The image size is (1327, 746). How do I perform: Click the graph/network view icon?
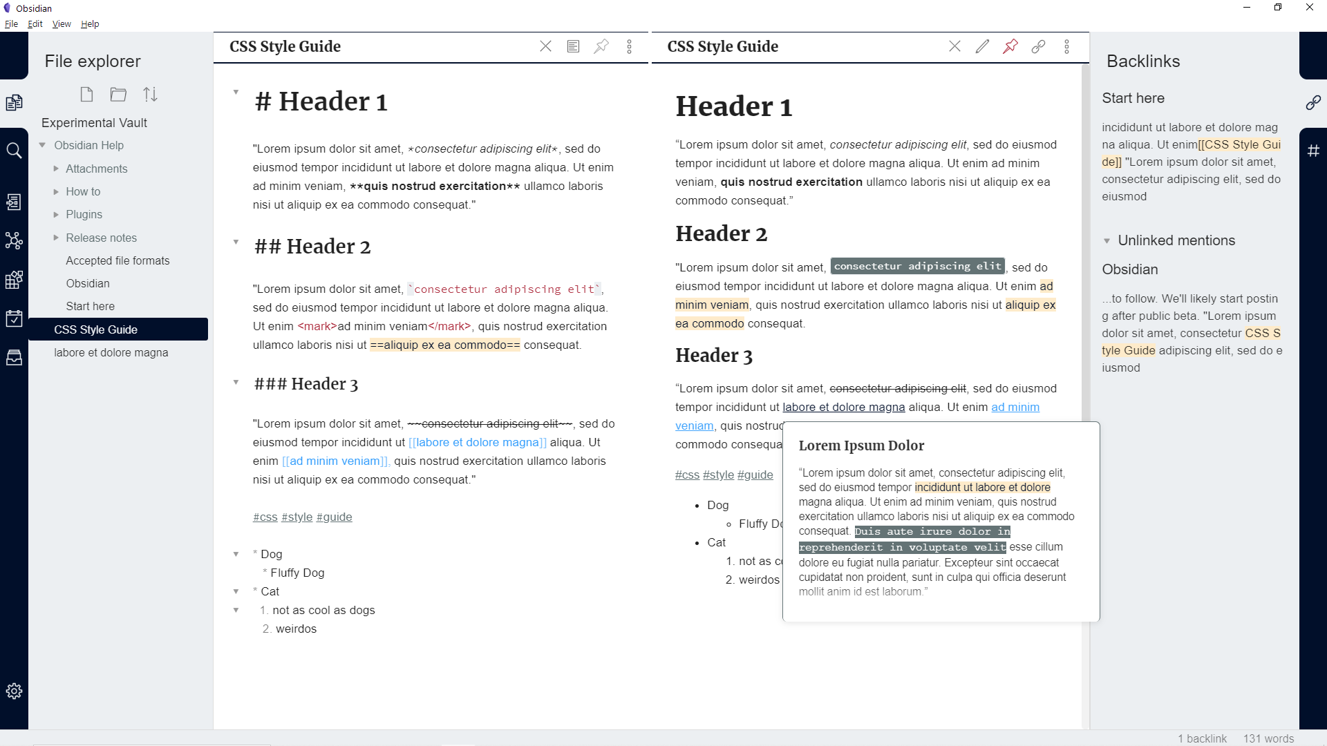point(14,241)
